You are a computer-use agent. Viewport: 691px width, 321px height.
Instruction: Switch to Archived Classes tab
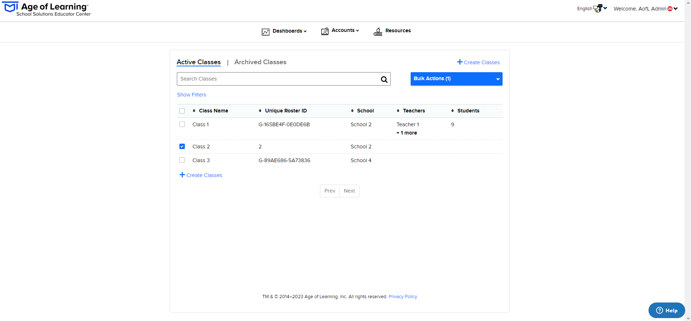click(260, 62)
